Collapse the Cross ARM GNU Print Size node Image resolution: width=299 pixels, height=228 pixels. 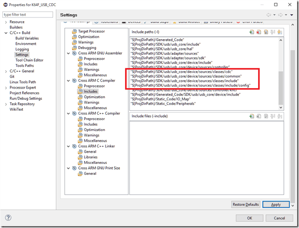(x=68, y=168)
